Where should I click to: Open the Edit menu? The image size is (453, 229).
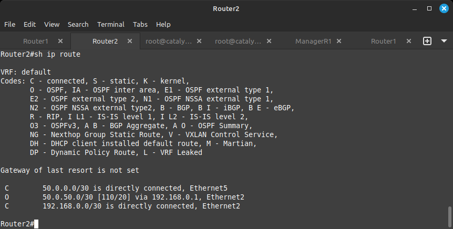click(30, 25)
